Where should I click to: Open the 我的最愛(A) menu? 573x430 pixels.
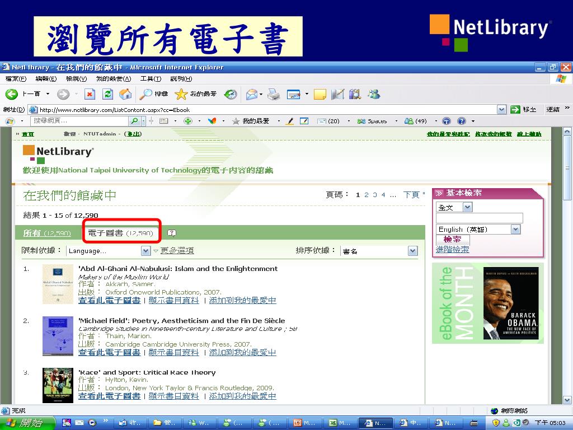tap(114, 78)
